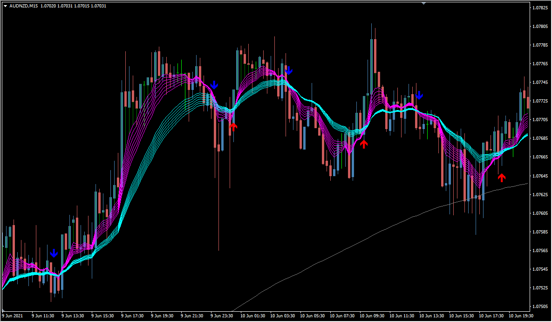Viewport: 552px width, 322px height.
Task: Click the 10 Jun 13:30 time label
Action: tap(432, 316)
